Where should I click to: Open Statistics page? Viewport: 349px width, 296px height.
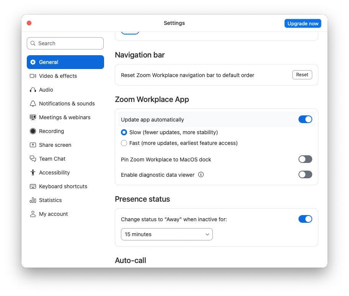[x=65, y=200]
